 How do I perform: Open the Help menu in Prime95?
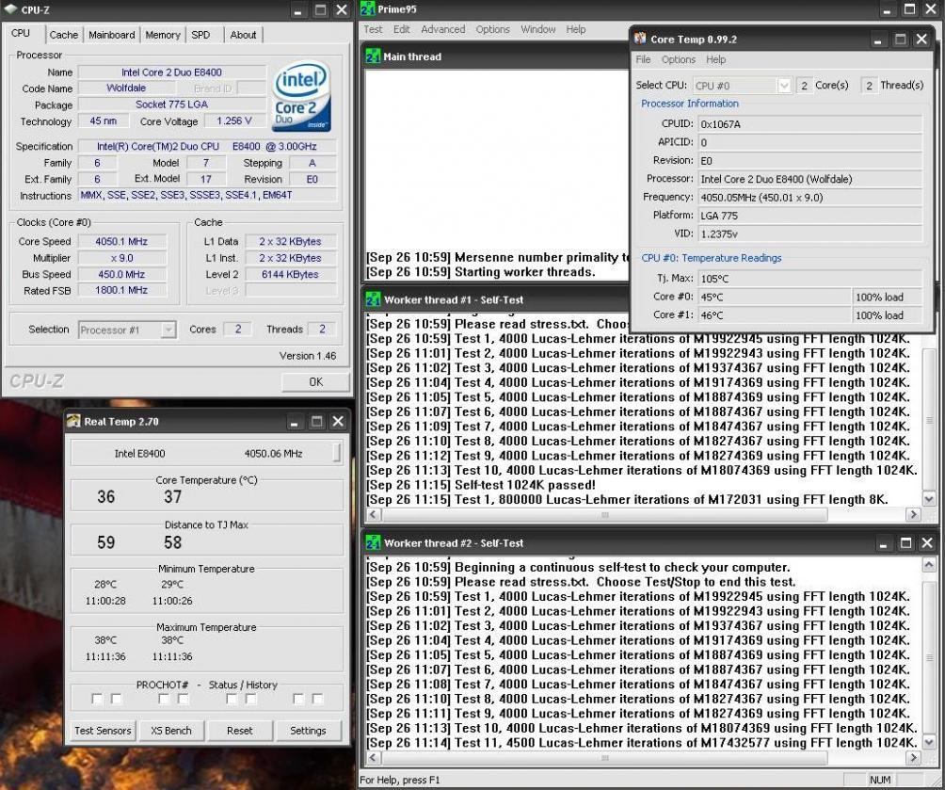[575, 29]
